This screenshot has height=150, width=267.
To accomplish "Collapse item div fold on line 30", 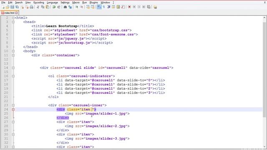I will tap(13, 134).
